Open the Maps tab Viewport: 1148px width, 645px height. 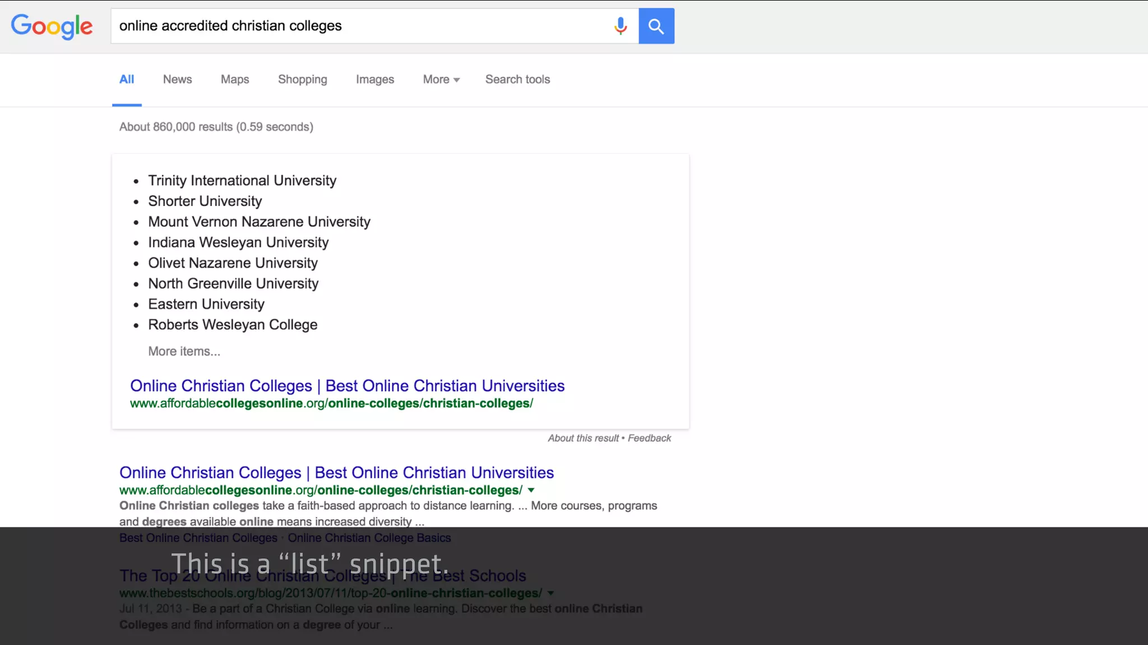click(x=234, y=80)
